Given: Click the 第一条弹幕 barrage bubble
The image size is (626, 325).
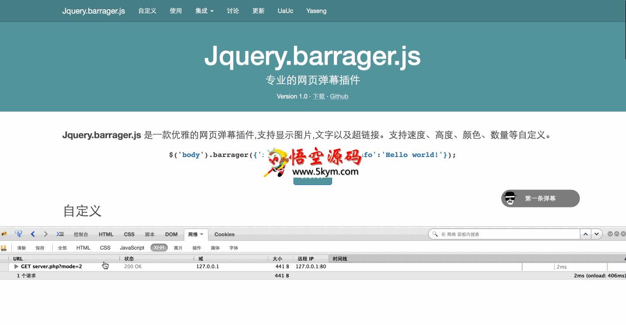Looking at the screenshot, I should (540, 198).
